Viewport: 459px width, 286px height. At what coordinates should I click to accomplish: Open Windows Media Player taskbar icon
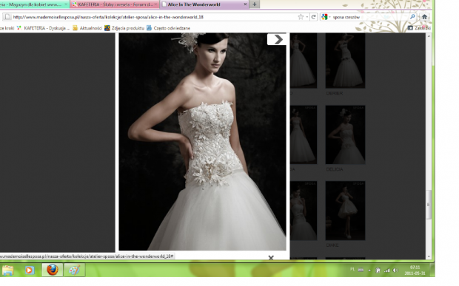[x=29, y=270]
